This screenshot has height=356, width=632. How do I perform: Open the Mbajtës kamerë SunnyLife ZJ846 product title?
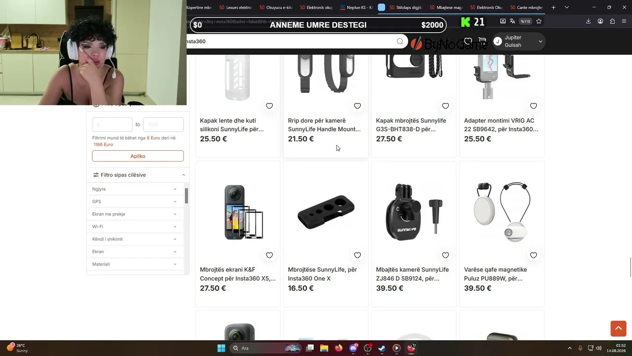tap(412, 274)
